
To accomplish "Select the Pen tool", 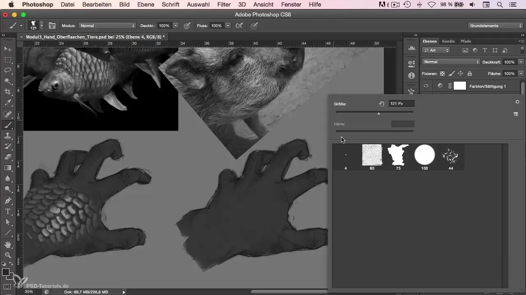I will pyautogui.click(x=8, y=201).
